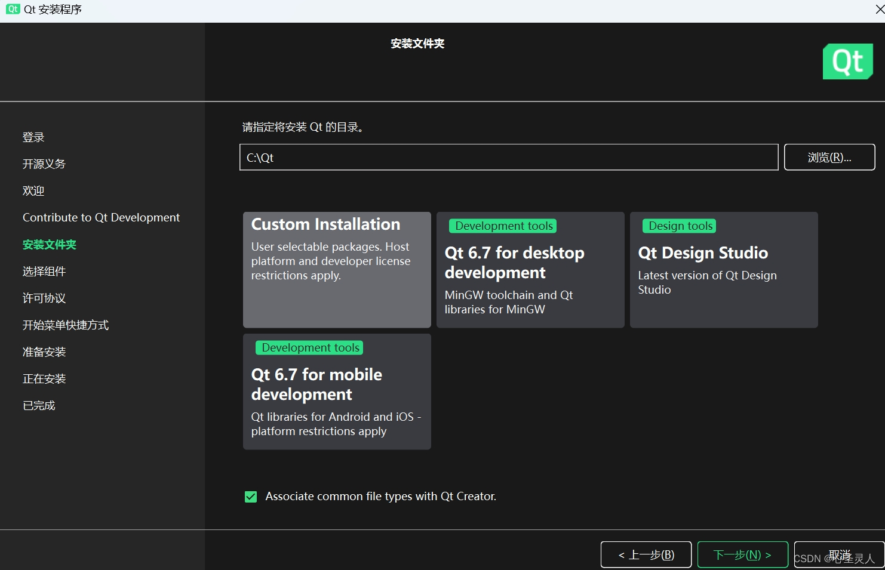Click the 已完成 sidebar entry
The image size is (885, 570).
point(38,405)
